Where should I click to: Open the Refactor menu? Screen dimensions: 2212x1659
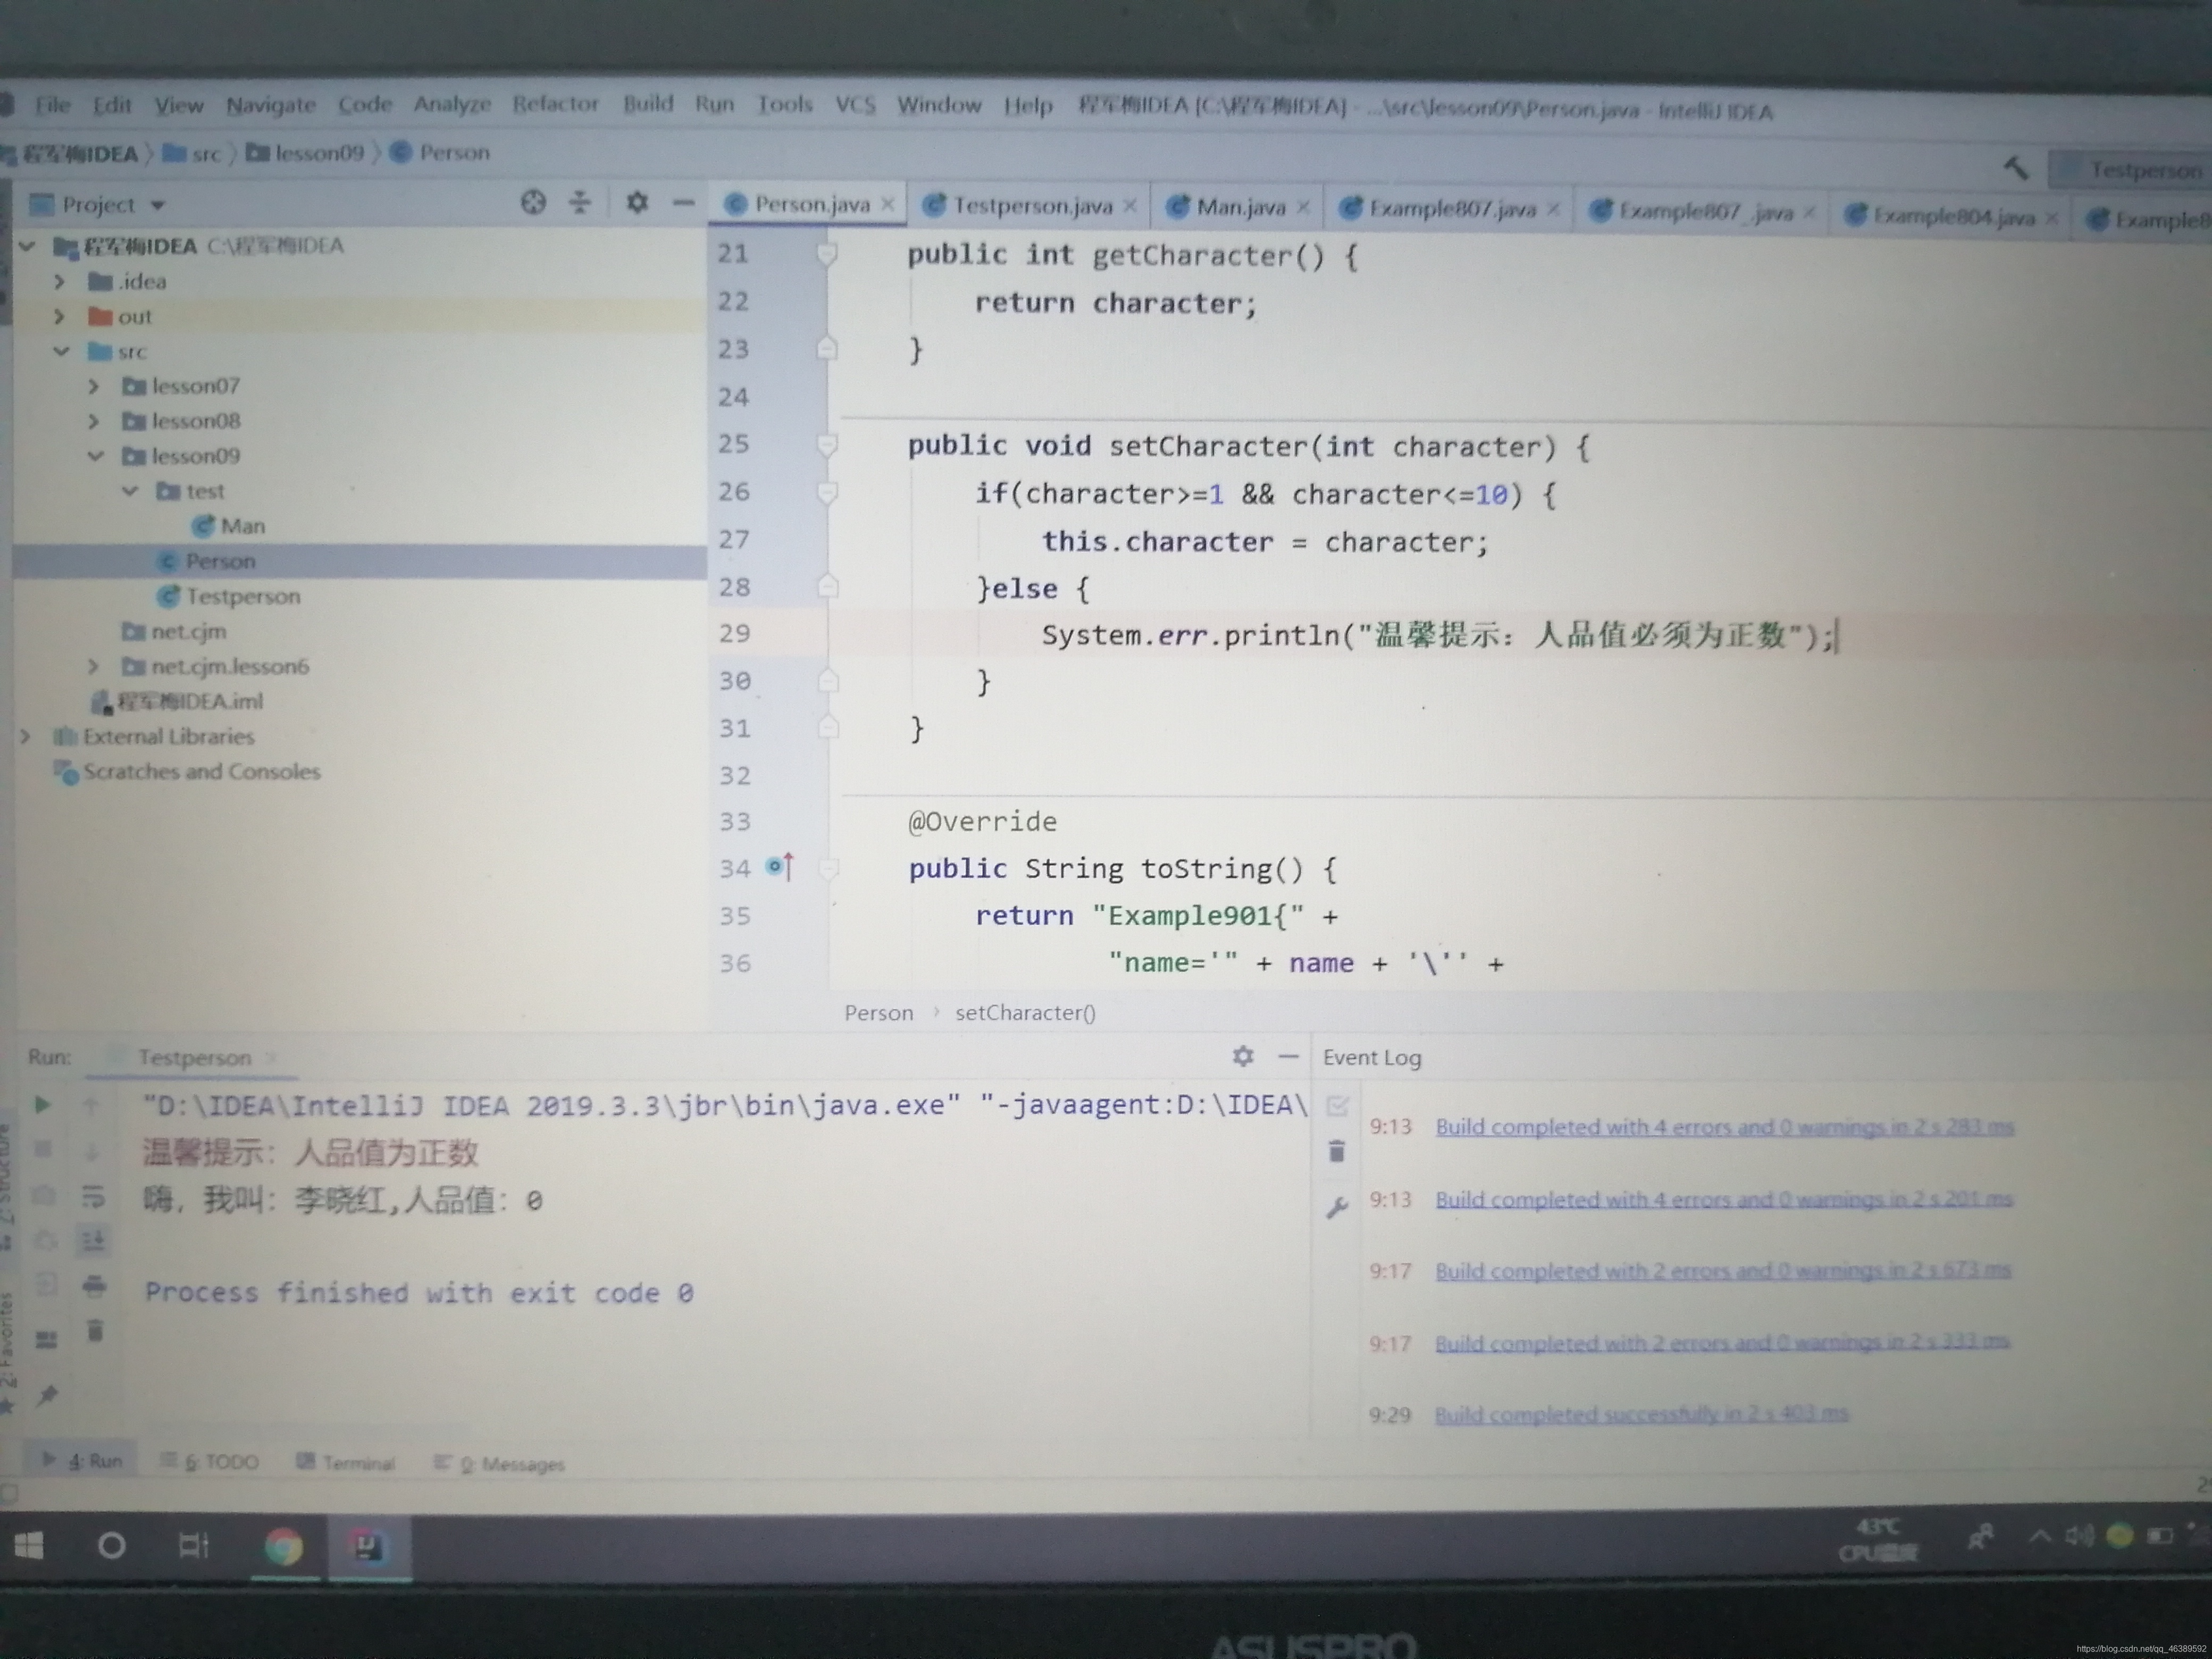[x=555, y=104]
